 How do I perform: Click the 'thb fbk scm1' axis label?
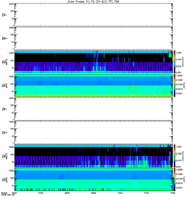coord(5,85)
